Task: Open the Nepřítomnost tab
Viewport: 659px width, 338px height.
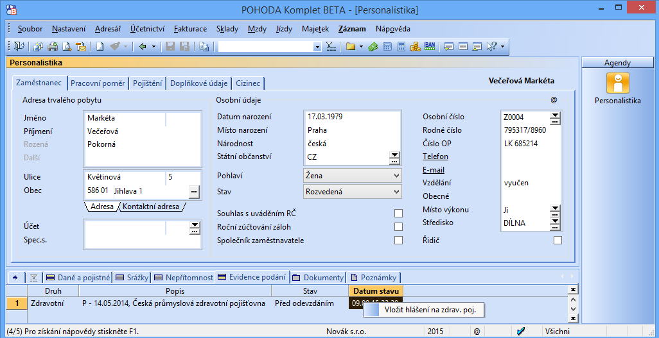Action: (183, 278)
